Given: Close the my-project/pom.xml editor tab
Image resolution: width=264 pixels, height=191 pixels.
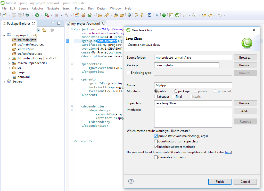Looking at the screenshot, I should [103, 24].
